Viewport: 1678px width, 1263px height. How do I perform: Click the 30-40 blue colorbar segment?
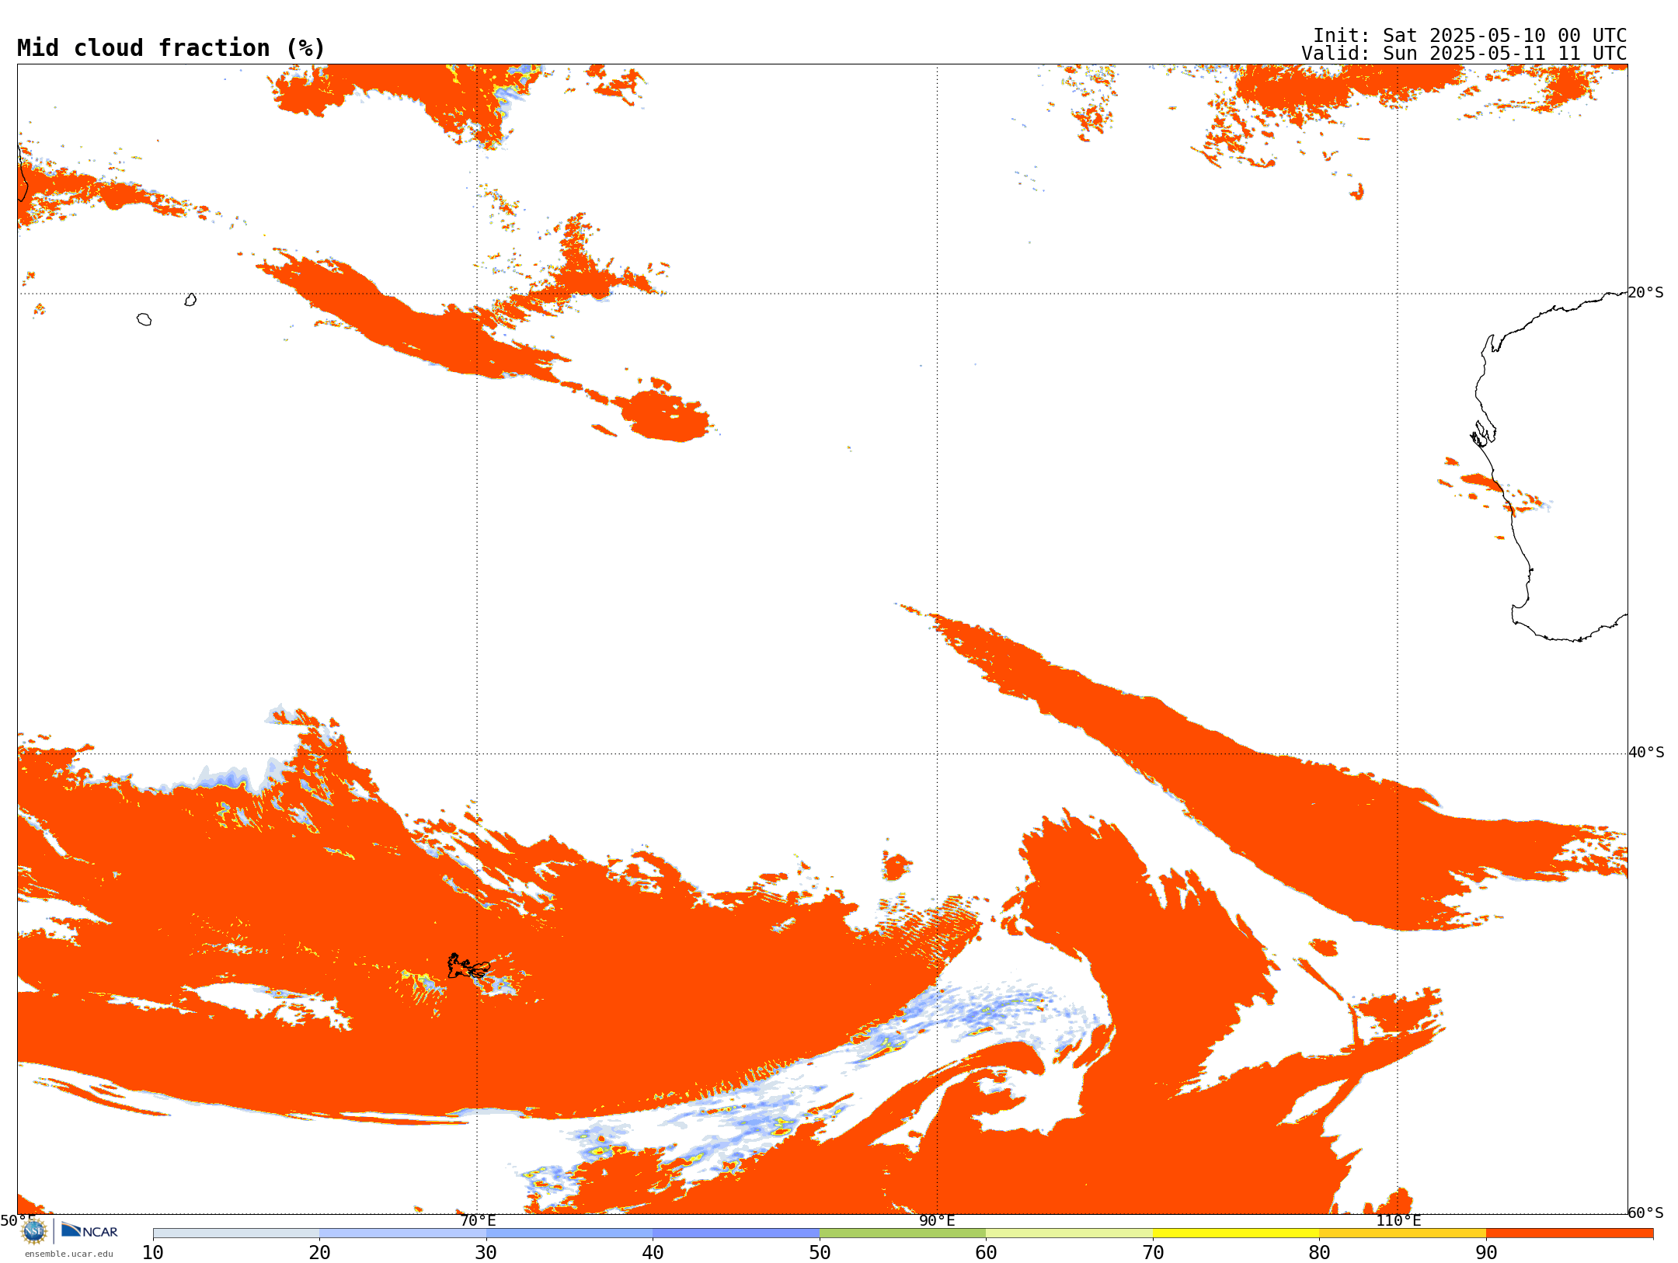[x=569, y=1233]
